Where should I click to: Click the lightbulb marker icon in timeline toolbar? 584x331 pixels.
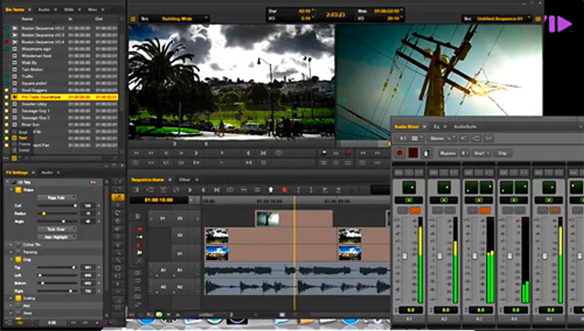click(271, 190)
